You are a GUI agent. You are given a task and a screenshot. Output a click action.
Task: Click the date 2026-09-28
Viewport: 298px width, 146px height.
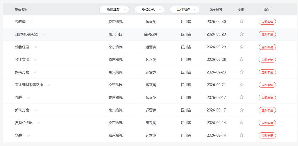[216, 60]
